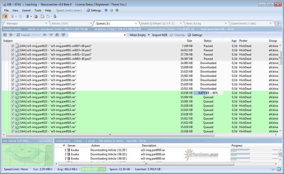Uncheck the er5-img.part015.rar checkbox

coord(13,119)
